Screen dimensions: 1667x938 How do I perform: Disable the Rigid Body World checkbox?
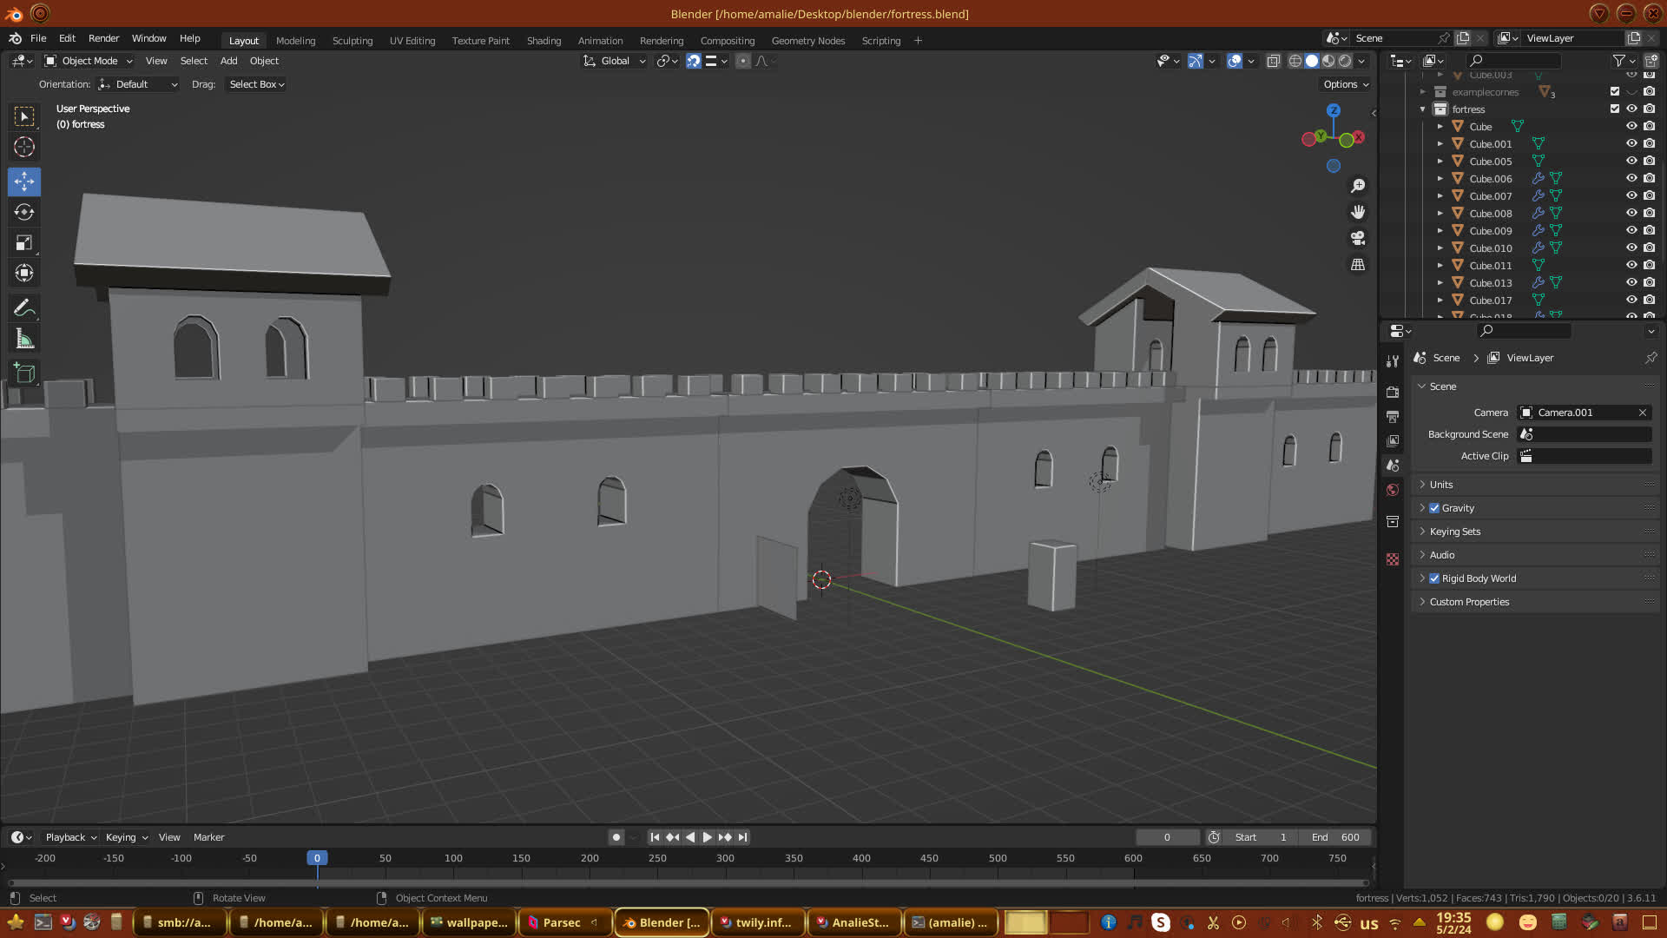(1434, 578)
